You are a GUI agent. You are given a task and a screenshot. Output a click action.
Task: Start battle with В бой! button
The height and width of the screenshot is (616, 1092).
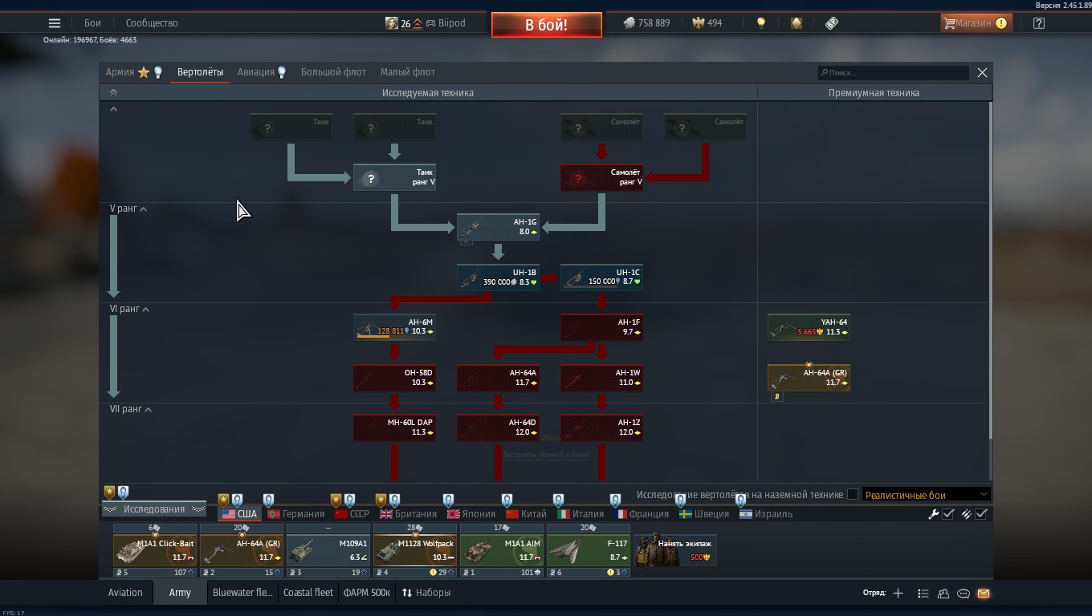[547, 25]
